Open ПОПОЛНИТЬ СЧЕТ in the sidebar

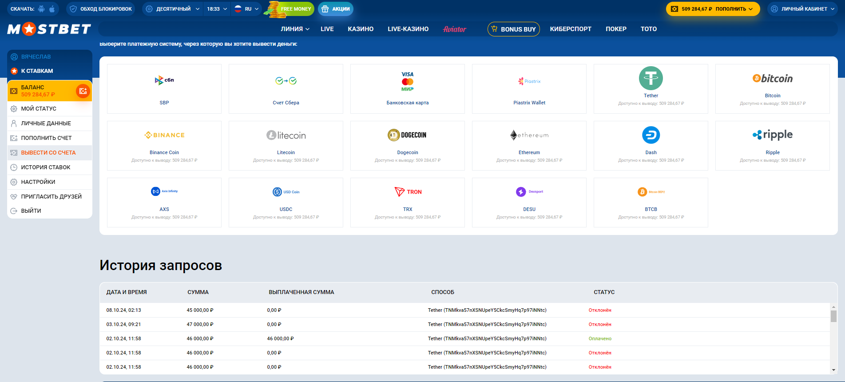[x=50, y=138]
